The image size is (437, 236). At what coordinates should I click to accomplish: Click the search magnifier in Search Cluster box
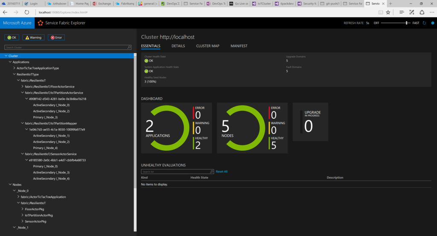coord(129,48)
